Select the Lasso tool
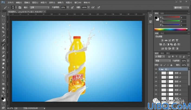This screenshot has height=110, width=191. [x=3, y=24]
